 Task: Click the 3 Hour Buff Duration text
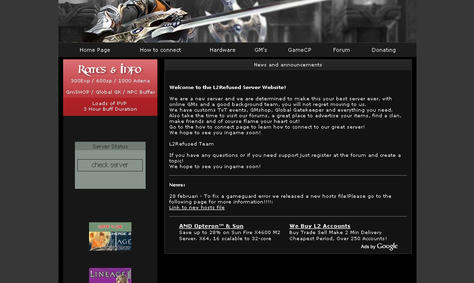110,109
